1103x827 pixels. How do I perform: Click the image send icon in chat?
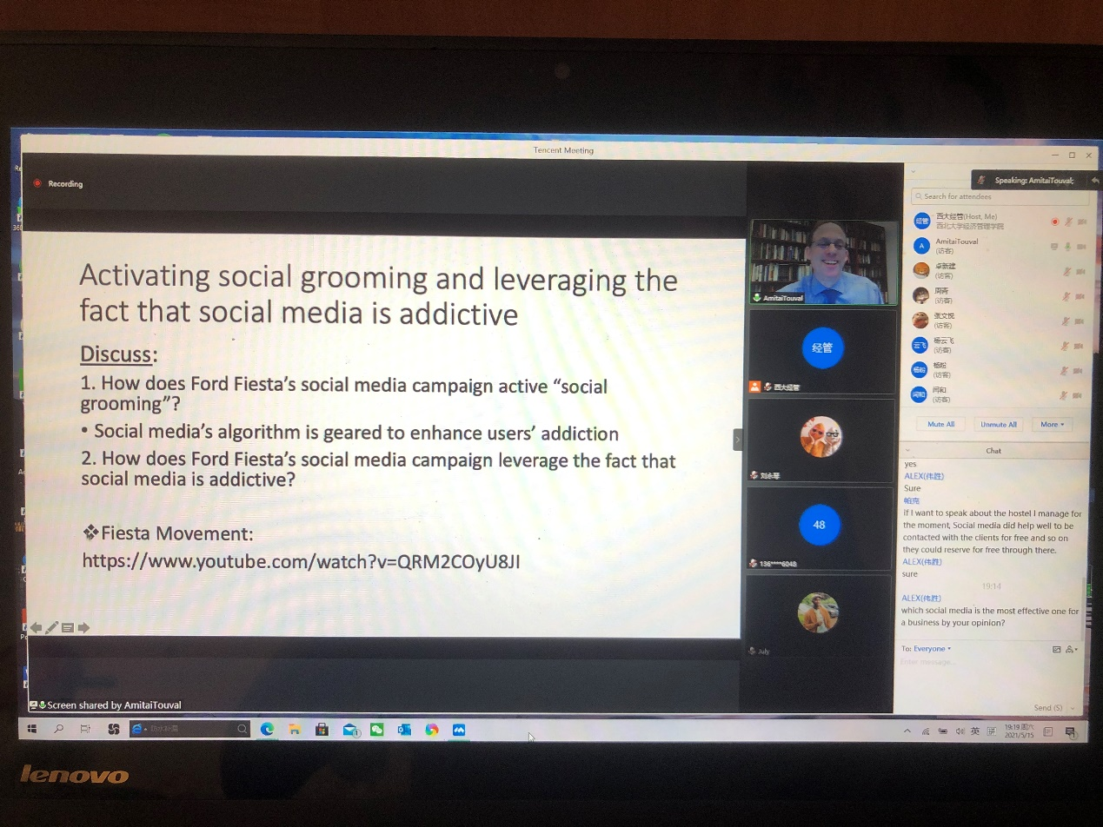[x=1057, y=649]
